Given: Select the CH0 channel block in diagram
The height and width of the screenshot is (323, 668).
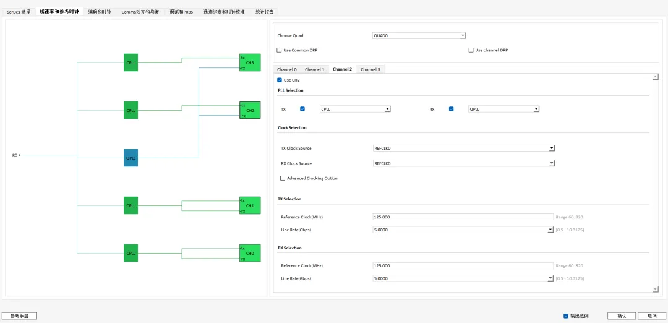Looking at the screenshot, I should click(x=250, y=253).
